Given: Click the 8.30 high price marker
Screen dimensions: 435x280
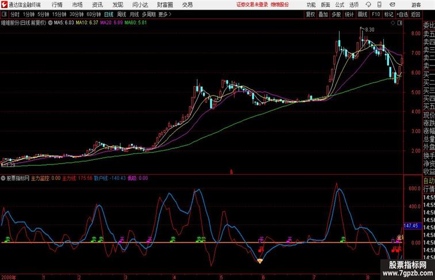Looking at the screenshot, I should (369, 30).
